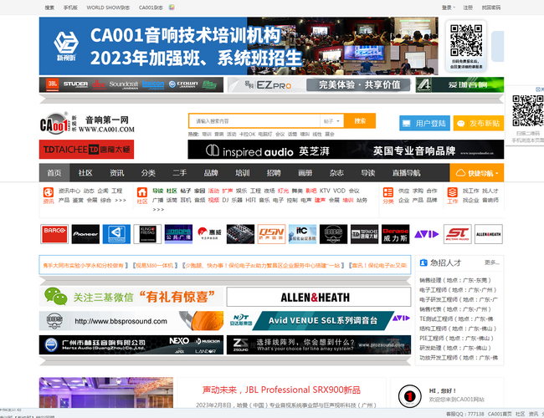Open the 帖子 search type dropdown
Viewport: 544px width, 418px height.
331,121
